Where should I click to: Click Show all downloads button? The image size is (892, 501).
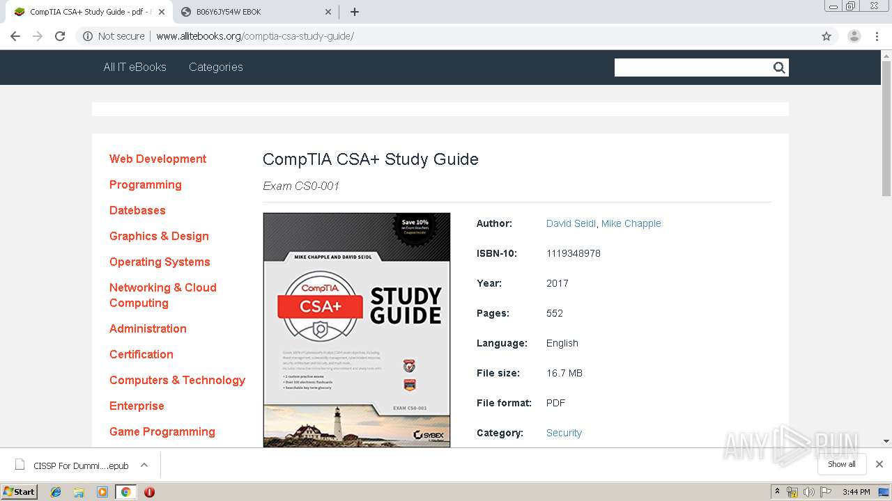842,464
